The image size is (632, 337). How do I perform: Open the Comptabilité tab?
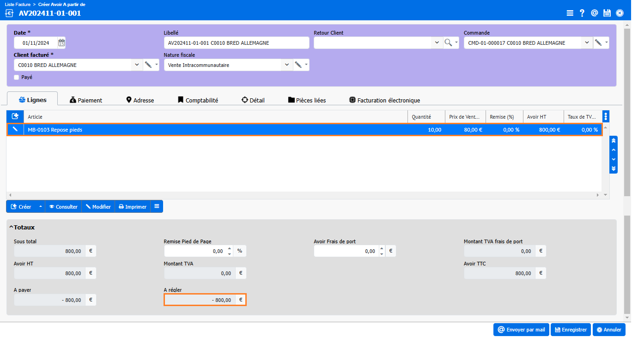198,100
